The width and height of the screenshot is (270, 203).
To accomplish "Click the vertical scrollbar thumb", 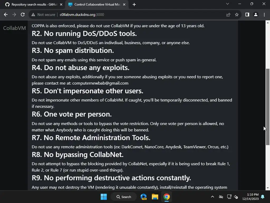I will [x=268, y=107].
